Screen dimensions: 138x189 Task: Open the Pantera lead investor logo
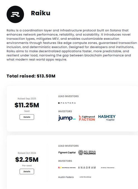click(x=67, y=103)
